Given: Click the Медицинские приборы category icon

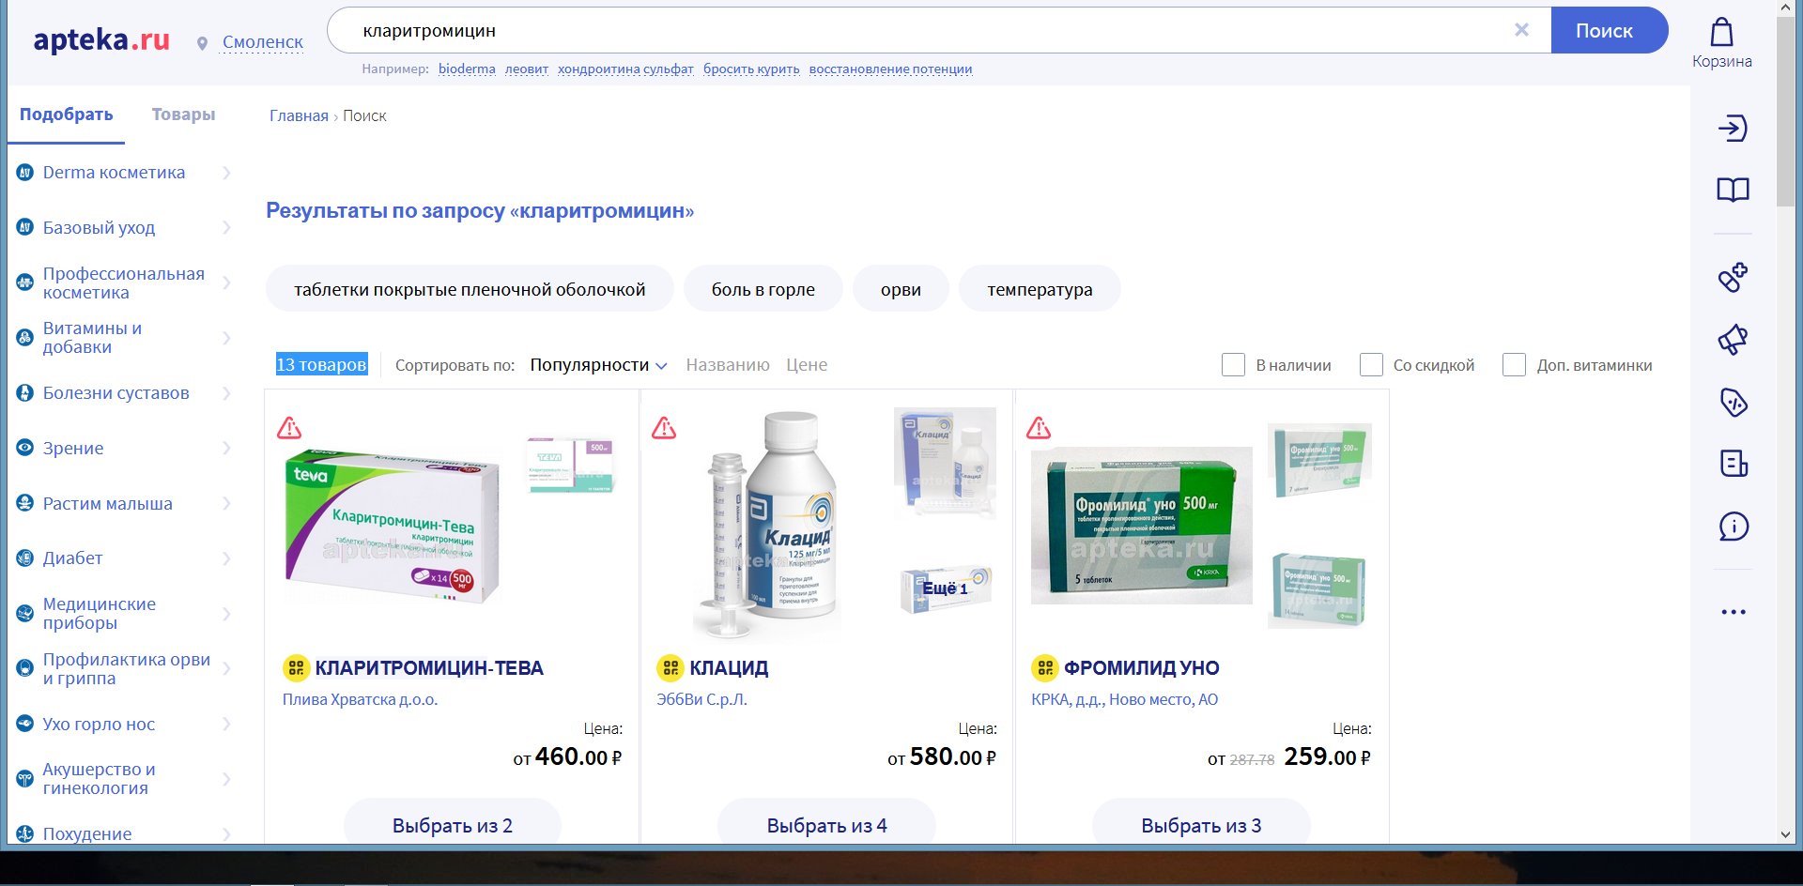Looking at the screenshot, I should (25, 614).
